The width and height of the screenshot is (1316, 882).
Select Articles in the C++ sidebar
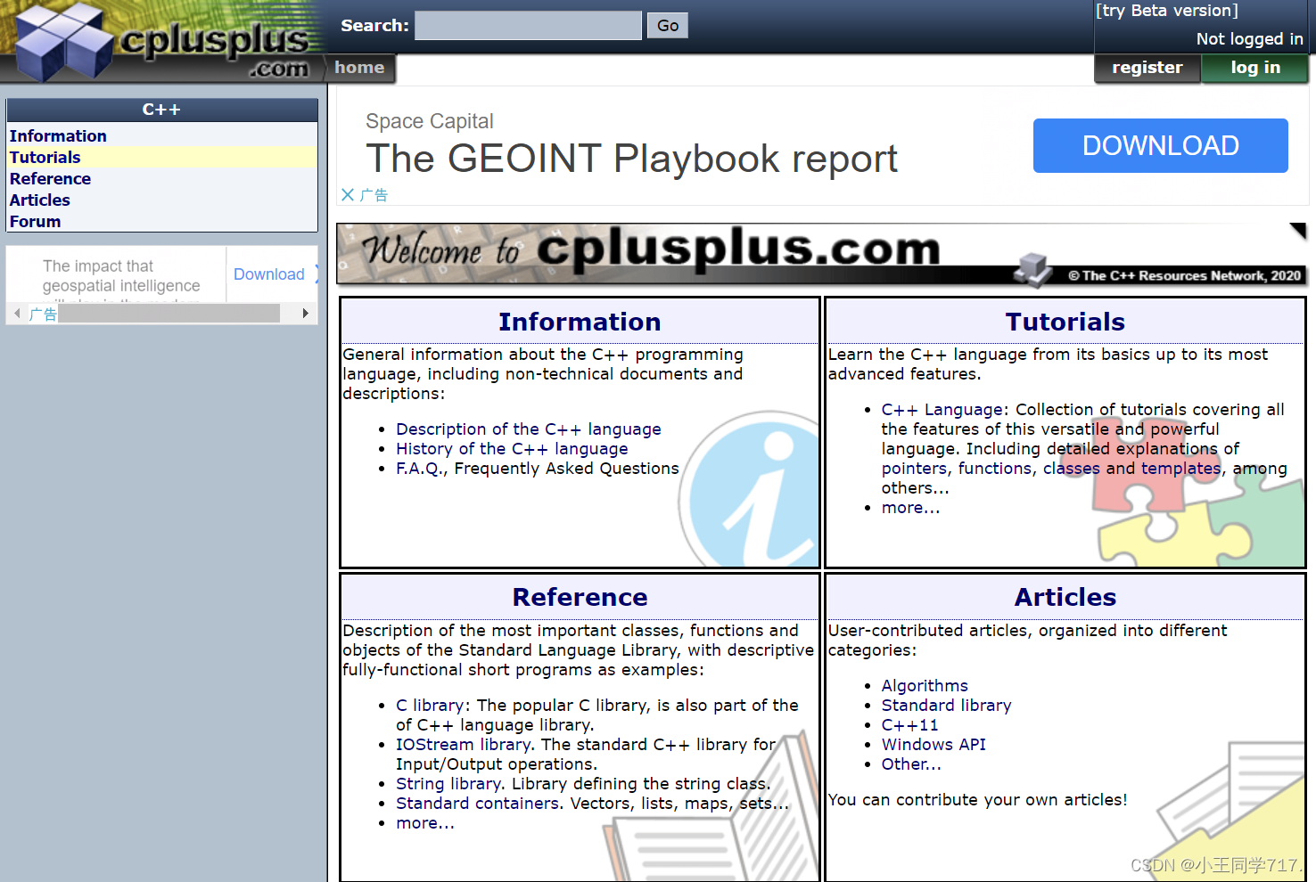(161, 200)
